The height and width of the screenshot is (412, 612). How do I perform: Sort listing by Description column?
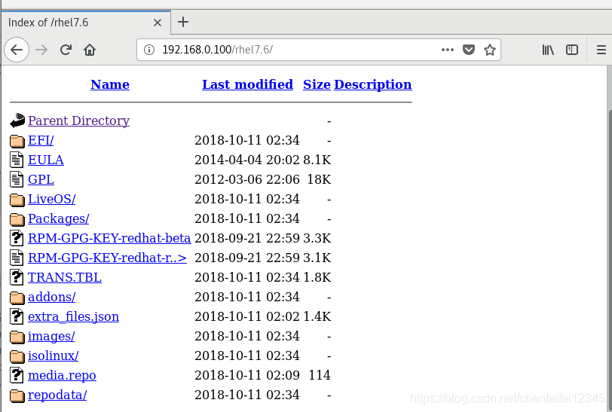point(373,84)
